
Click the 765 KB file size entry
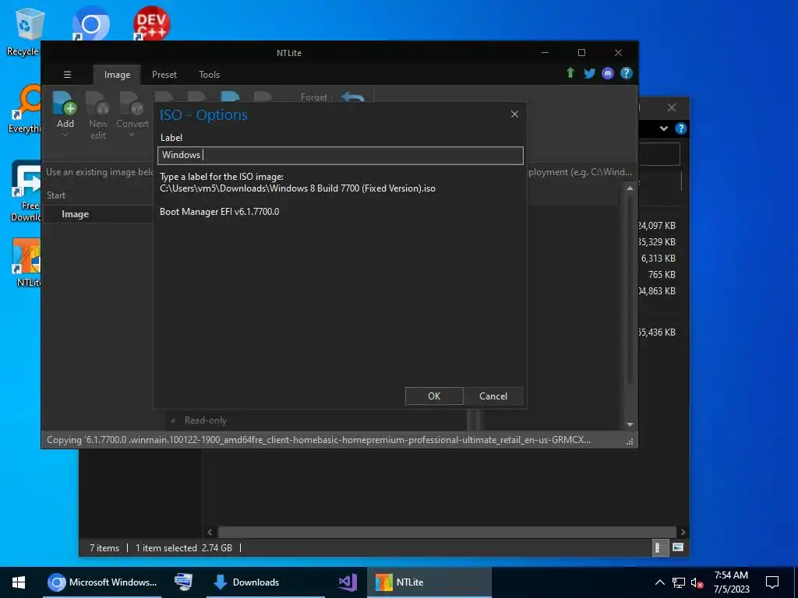tap(662, 275)
